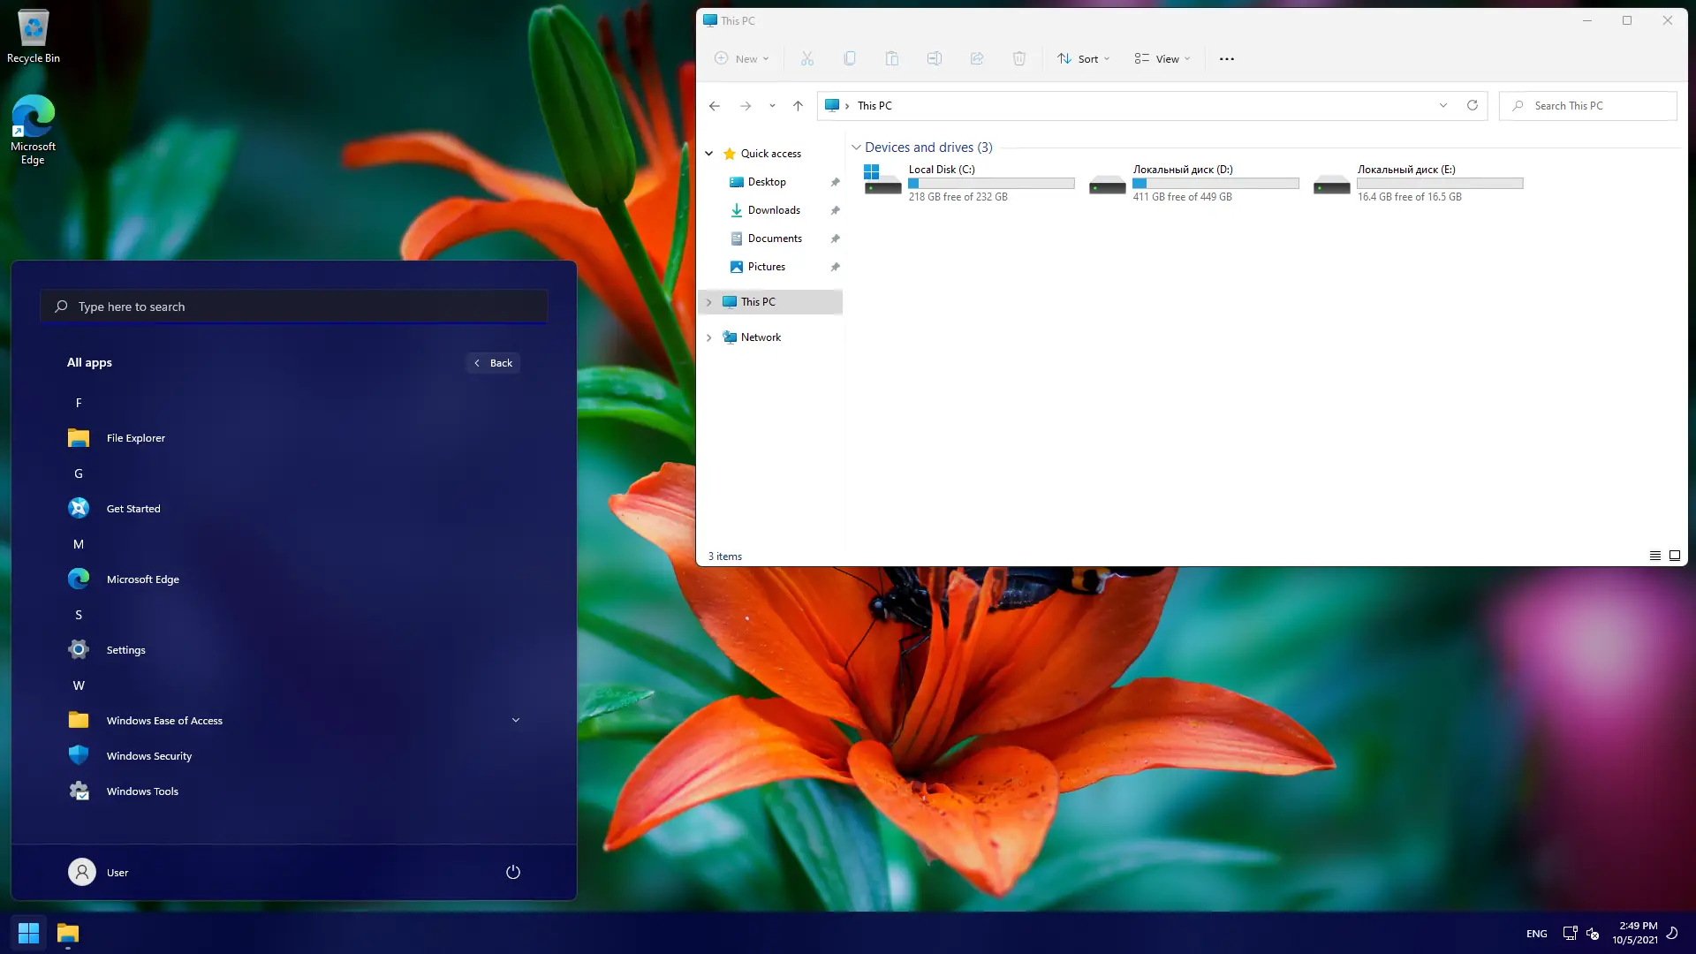
Task: Switch to details view using status bar icon
Action: [x=1654, y=556]
